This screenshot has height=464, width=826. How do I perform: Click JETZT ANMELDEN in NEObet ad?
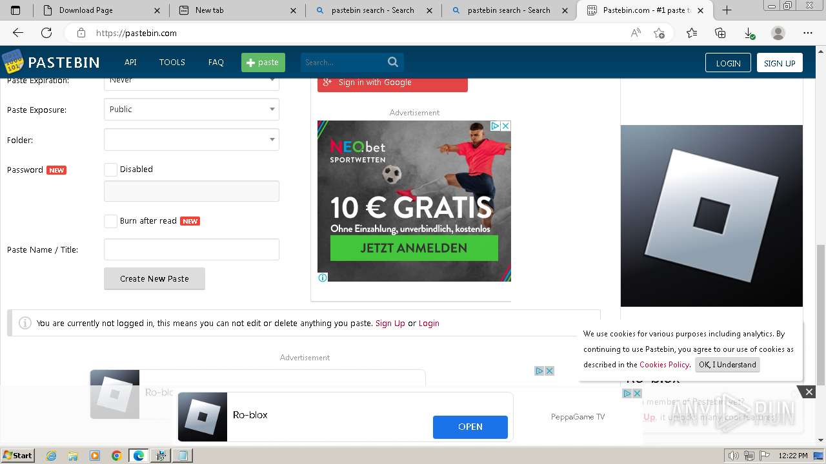pyautogui.click(x=414, y=248)
